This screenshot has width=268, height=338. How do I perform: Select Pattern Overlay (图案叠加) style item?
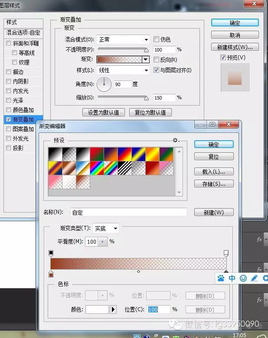(23, 129)
